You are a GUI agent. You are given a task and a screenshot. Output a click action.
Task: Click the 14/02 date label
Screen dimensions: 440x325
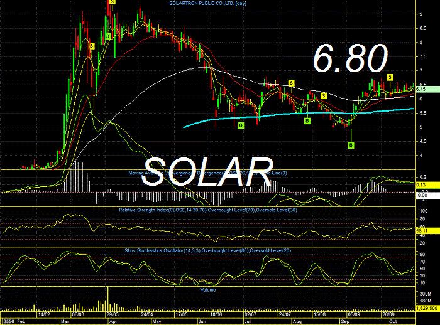click(44, 314)
